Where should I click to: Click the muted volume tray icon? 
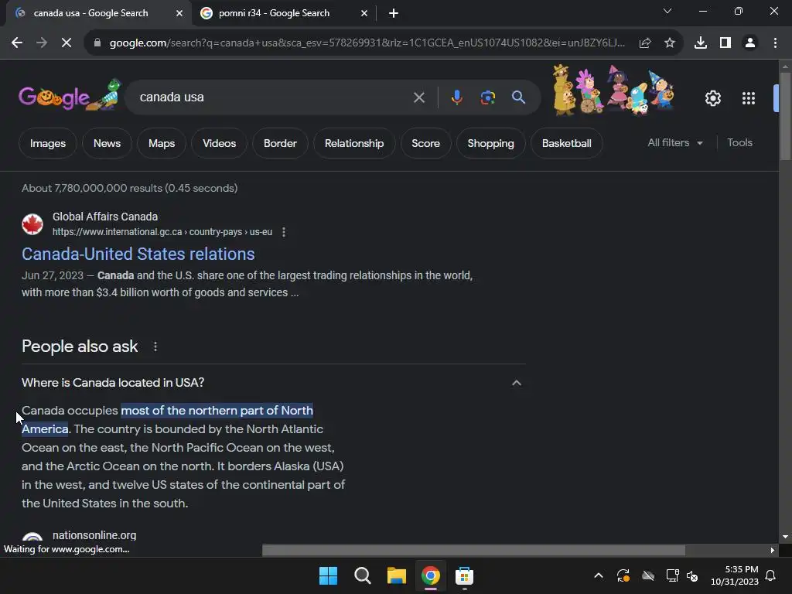[x=692, y=575]
